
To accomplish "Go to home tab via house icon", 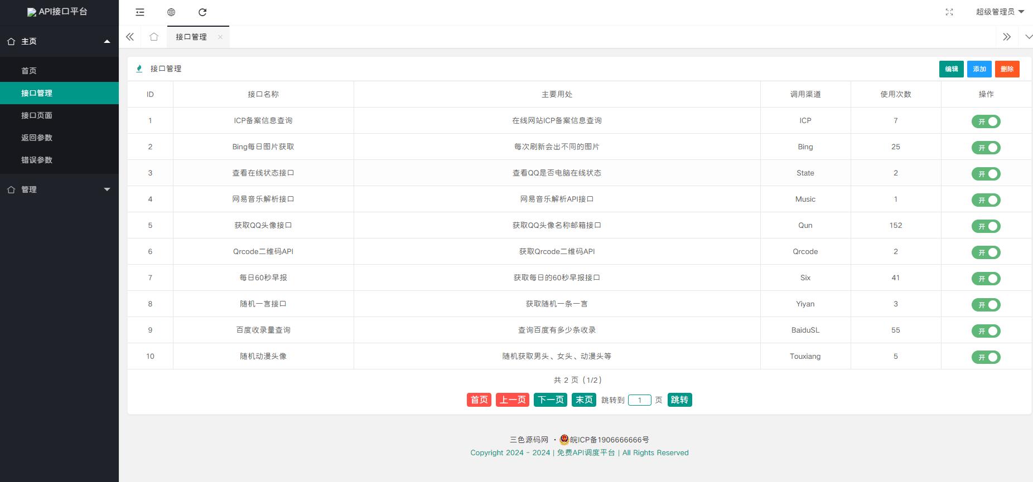I will [x=154, y=37].
